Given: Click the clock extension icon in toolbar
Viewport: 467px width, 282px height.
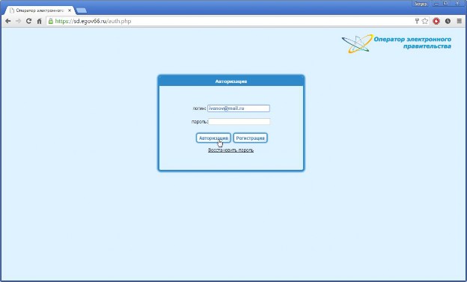Looking at the screenshot, I should point(448,21).
